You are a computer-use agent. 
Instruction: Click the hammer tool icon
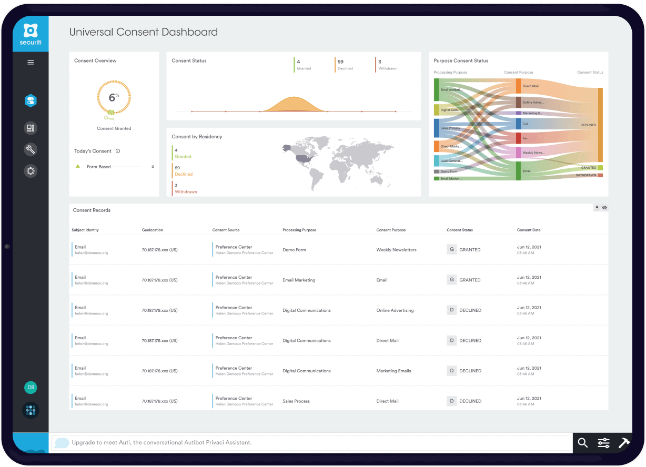point(624,443)
